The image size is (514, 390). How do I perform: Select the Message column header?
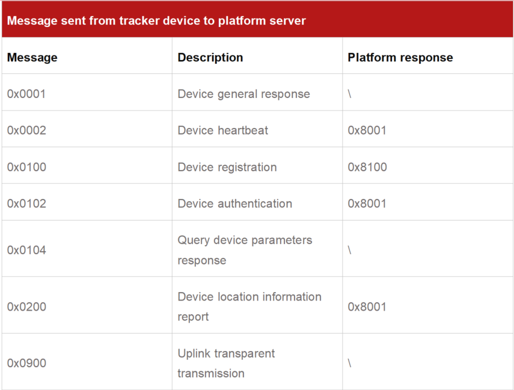coord(32,58)
